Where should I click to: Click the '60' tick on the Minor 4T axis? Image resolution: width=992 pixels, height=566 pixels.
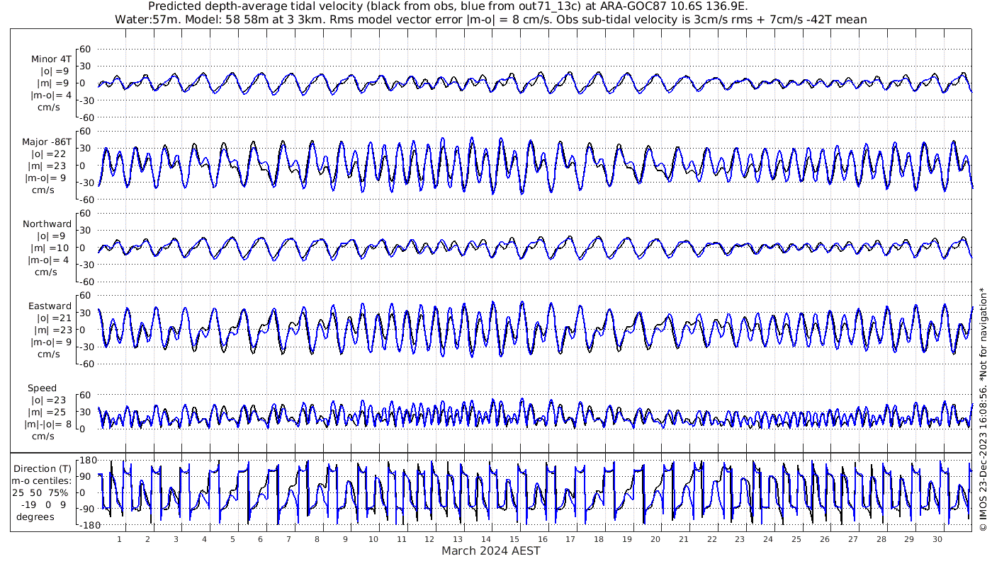coord(86,49)
